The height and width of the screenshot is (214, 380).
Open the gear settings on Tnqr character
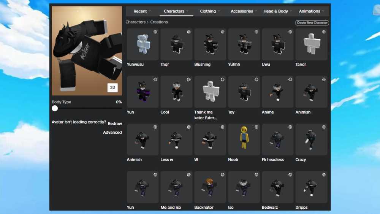[x=189, y=32]
